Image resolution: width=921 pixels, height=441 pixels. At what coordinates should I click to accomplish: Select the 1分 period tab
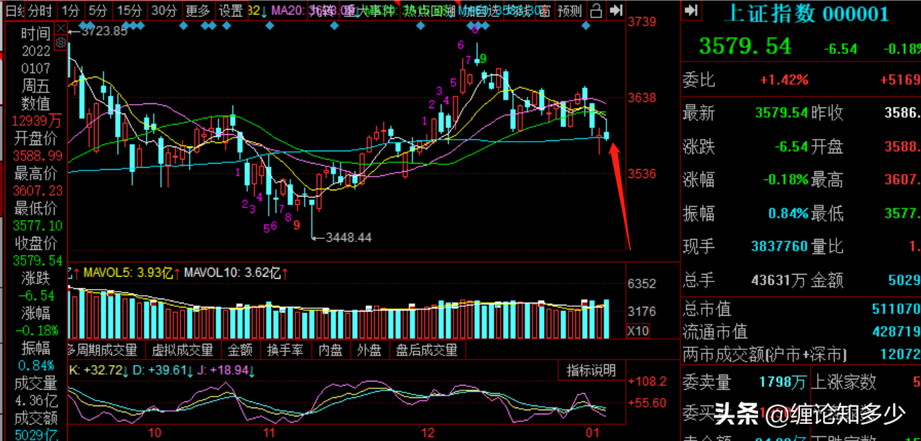click(70, 11)
